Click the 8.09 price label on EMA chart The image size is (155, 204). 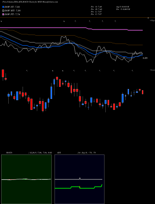[145, 58]
